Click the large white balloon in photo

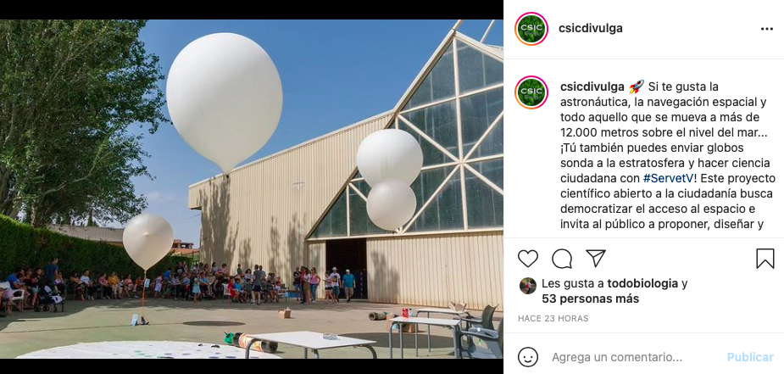pyautogui.click(x=225, y=102)
